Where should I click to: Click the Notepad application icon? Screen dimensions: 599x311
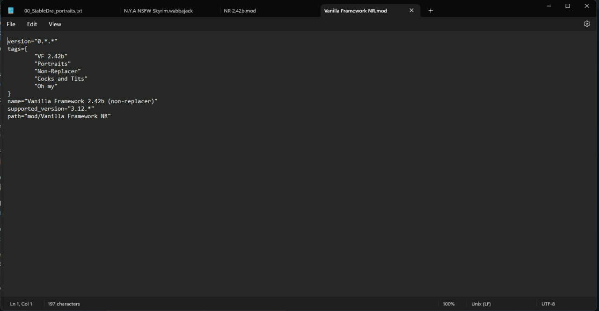click(10, 10)
